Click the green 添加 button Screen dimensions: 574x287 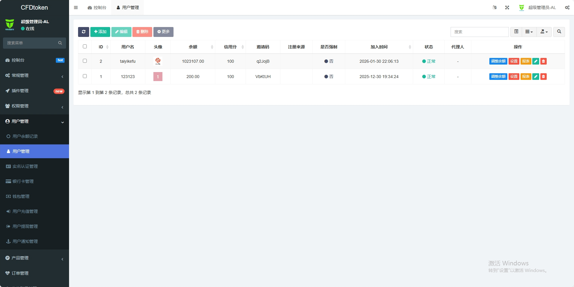100,32
